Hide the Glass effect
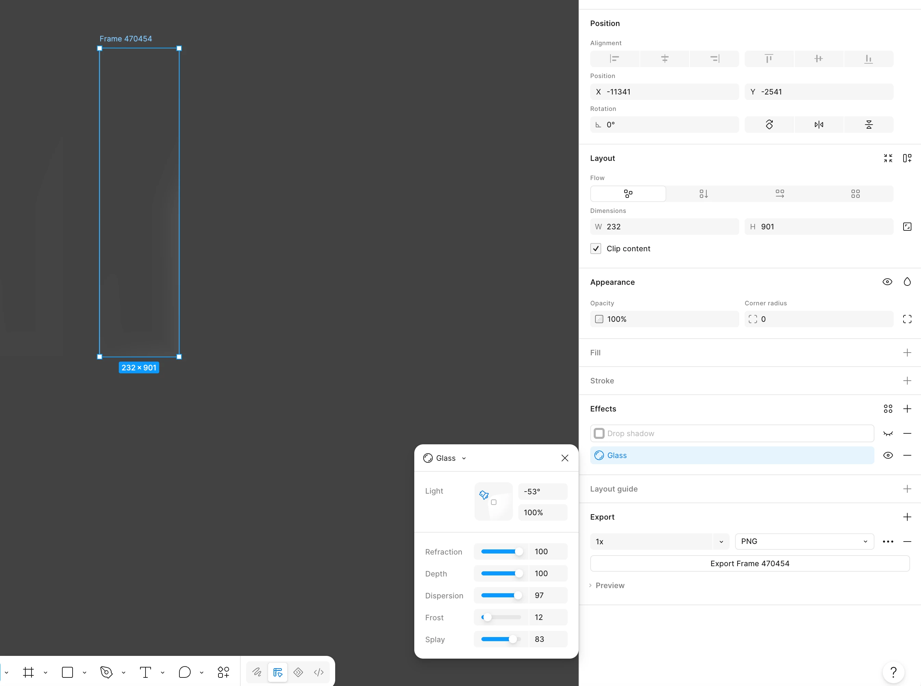This screenshot has width=921, height=686. tap(888, 456)
